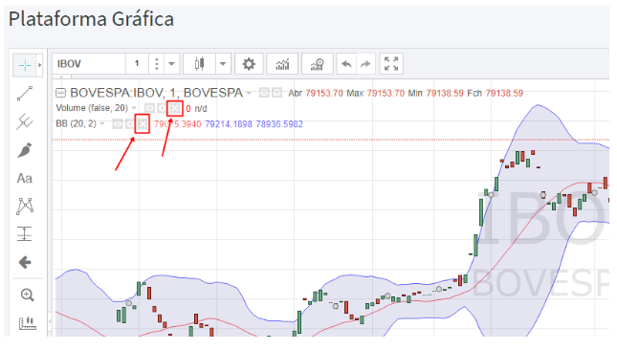Select the trend line drawing tool
Viewport: 617px width, 350px height.
click(25, 94)
